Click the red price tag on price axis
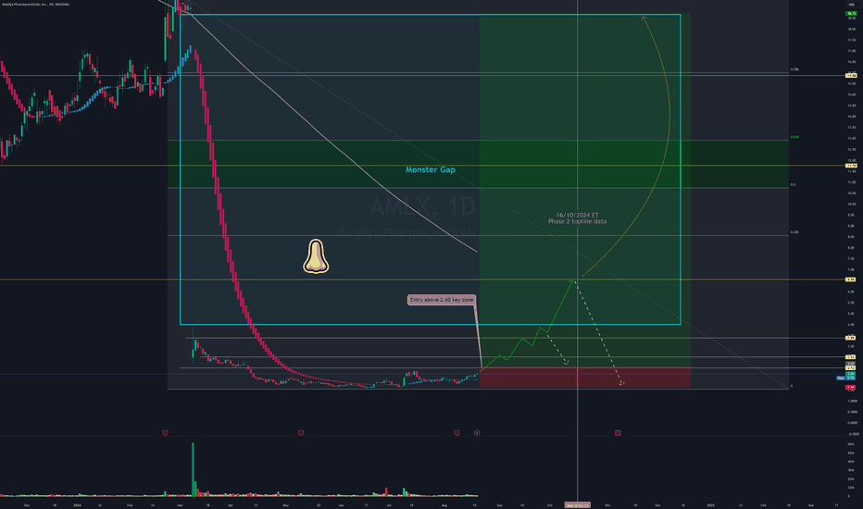 [x=851, y=388]
